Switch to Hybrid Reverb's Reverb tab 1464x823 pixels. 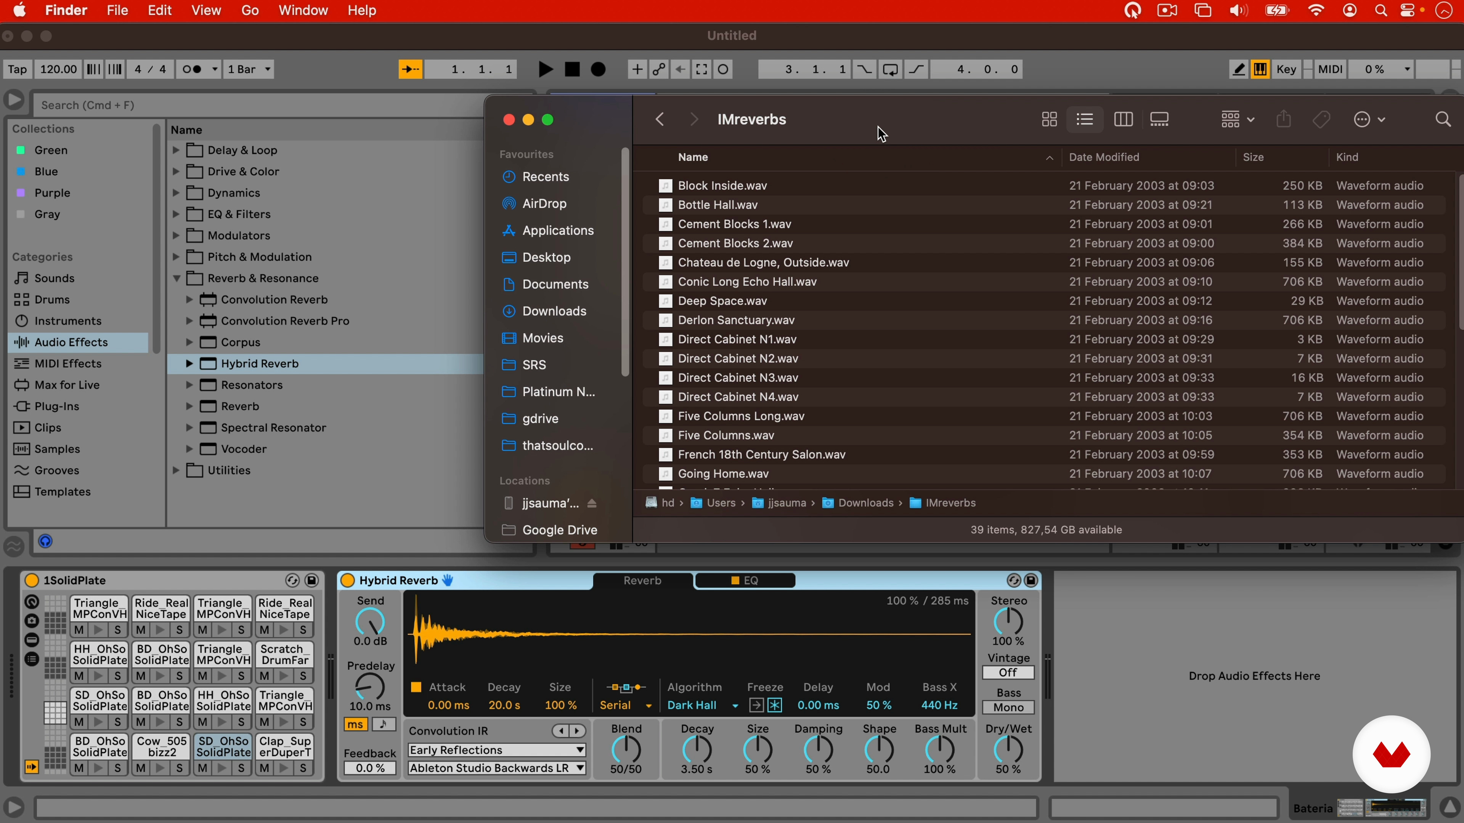pyautogui.click(x=642, y=580)
